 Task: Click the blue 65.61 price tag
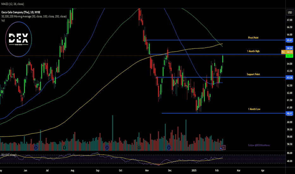tap(289, 40)
